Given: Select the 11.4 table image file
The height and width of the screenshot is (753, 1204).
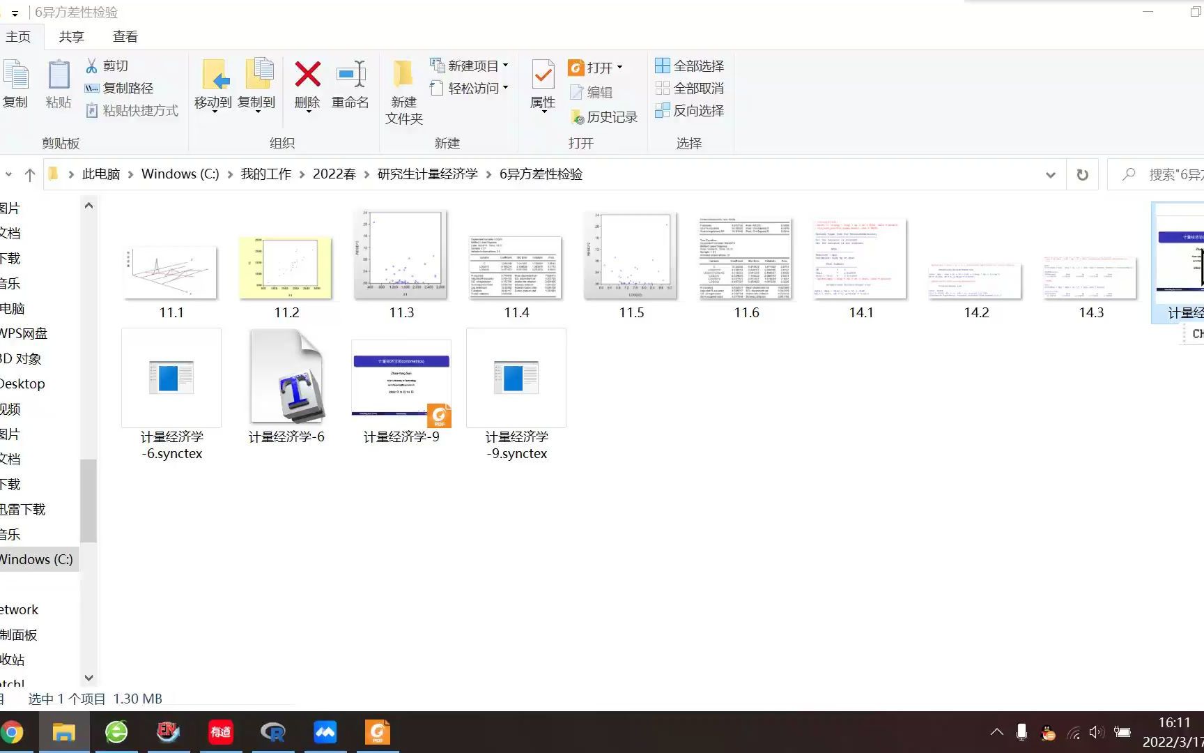Looking at the screenshot, I should (516, 268).
